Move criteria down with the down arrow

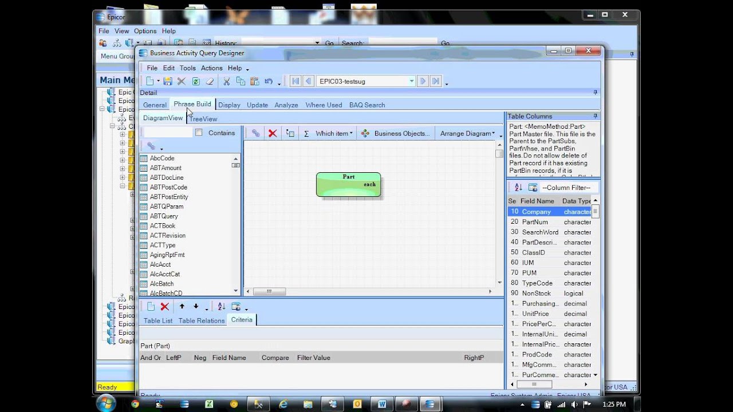pos(196,307)
